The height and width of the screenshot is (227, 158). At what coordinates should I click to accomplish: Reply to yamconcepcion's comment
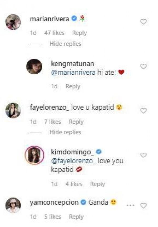point(76,217)
